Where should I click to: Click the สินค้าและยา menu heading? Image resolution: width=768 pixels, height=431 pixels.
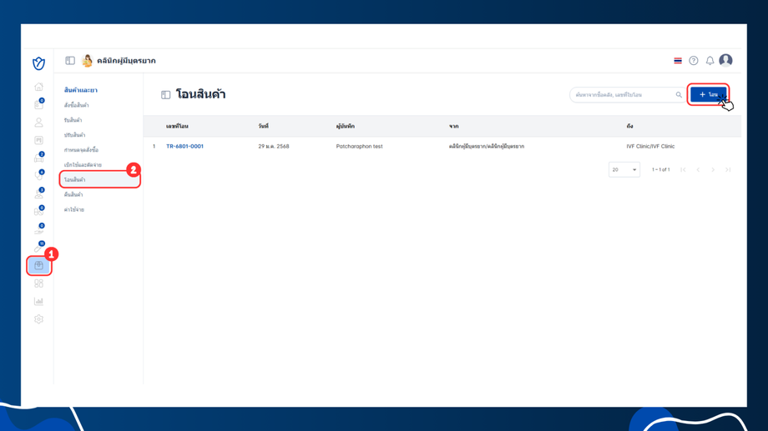click(81, 90)
